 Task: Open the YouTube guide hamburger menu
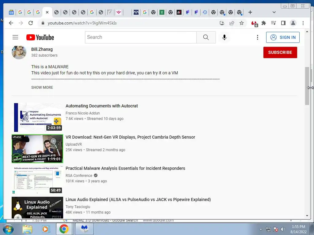[x=15, y=37]
